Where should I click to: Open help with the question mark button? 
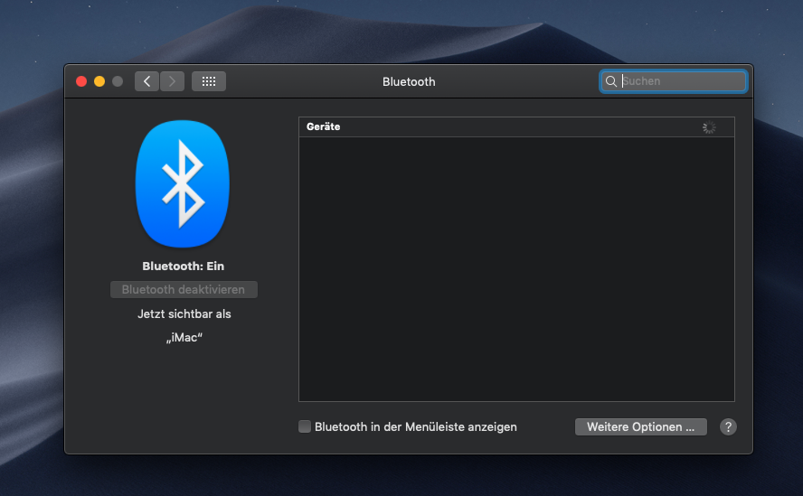pyautogui.click(x=728, y=427)
